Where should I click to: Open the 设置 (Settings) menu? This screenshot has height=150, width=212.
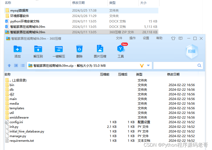(146, 38)
